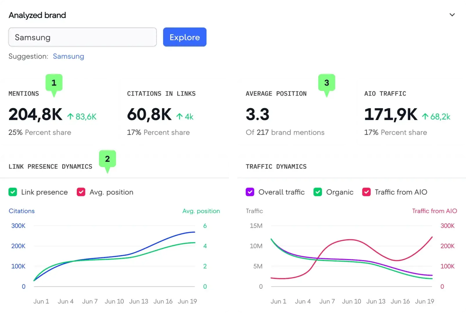
Task: Click the AVERAGE POSITION heading
Action: pos(276,94)
